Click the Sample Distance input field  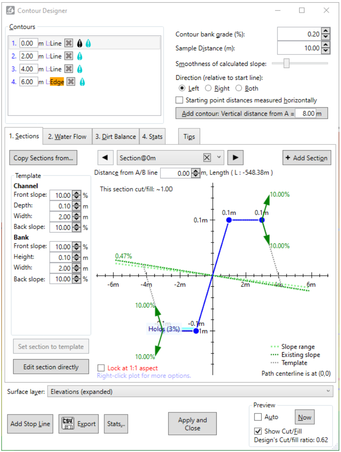click(x=299, y=48)
